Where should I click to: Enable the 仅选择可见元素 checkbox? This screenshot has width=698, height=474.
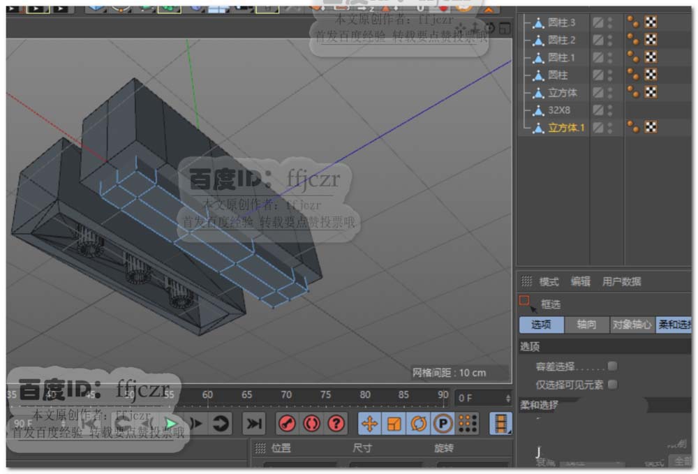coord(612,385)
